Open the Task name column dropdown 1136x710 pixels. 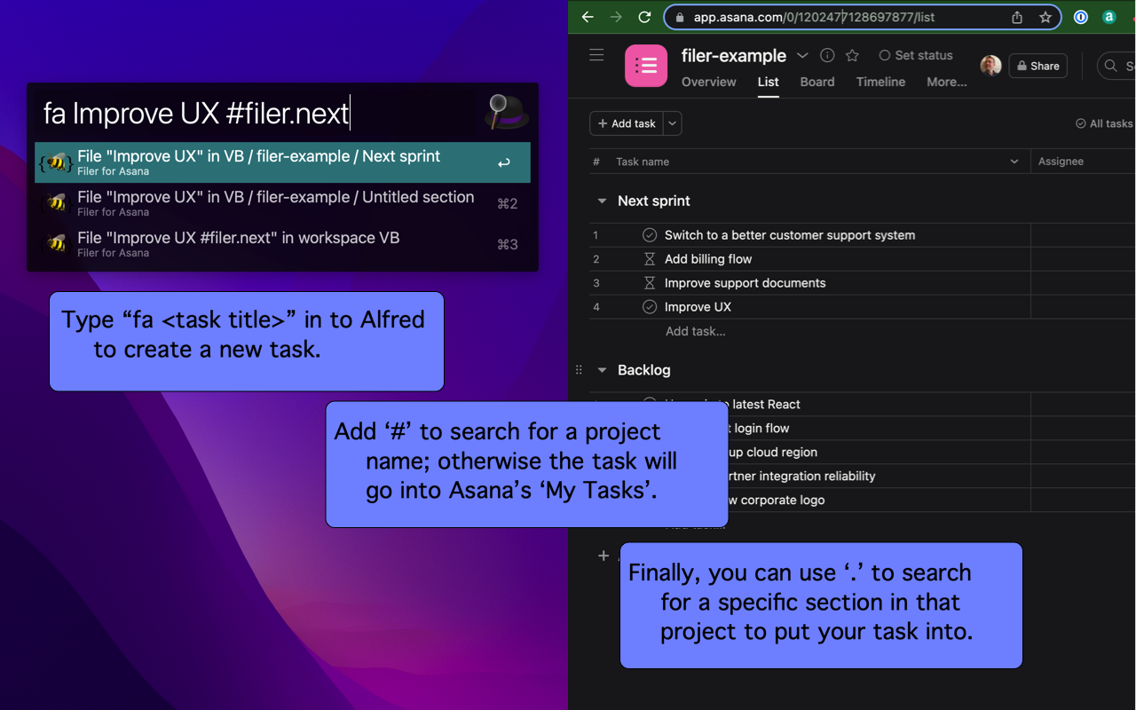(x=1014, y=162)
